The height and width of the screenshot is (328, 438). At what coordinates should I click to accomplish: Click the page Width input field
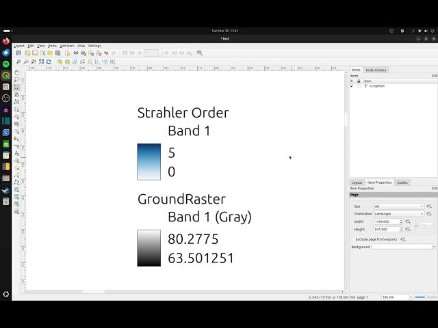coord(387,221)
